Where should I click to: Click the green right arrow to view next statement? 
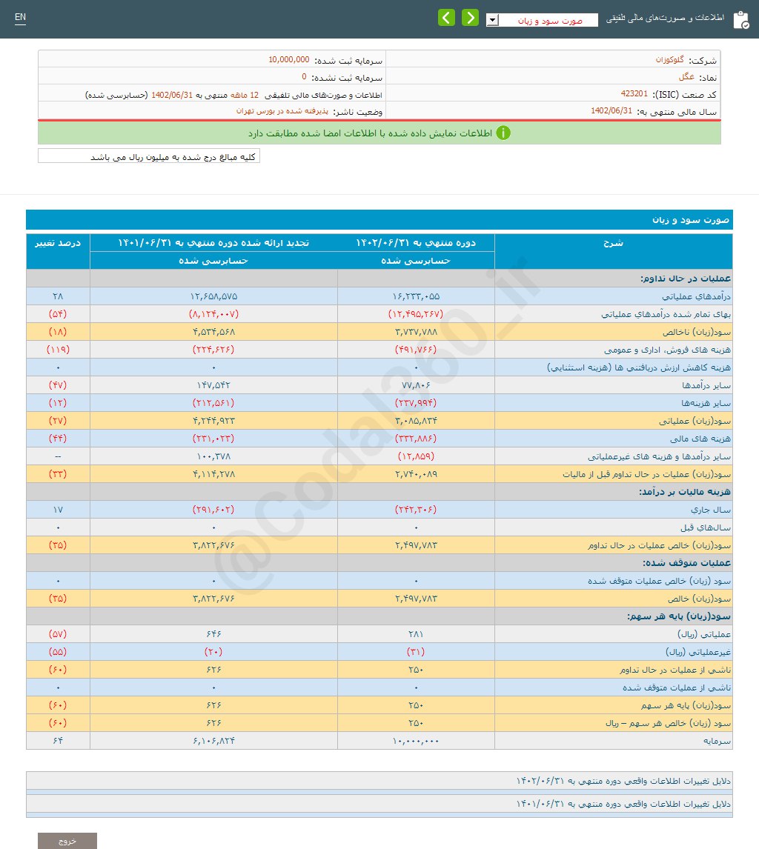(470, 16)
